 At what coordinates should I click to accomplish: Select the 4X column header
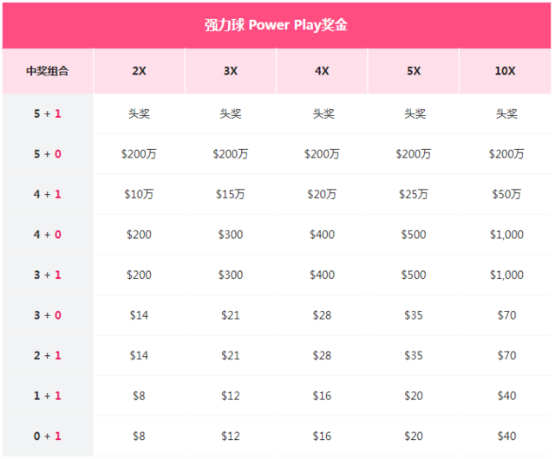tap(322, 71)
